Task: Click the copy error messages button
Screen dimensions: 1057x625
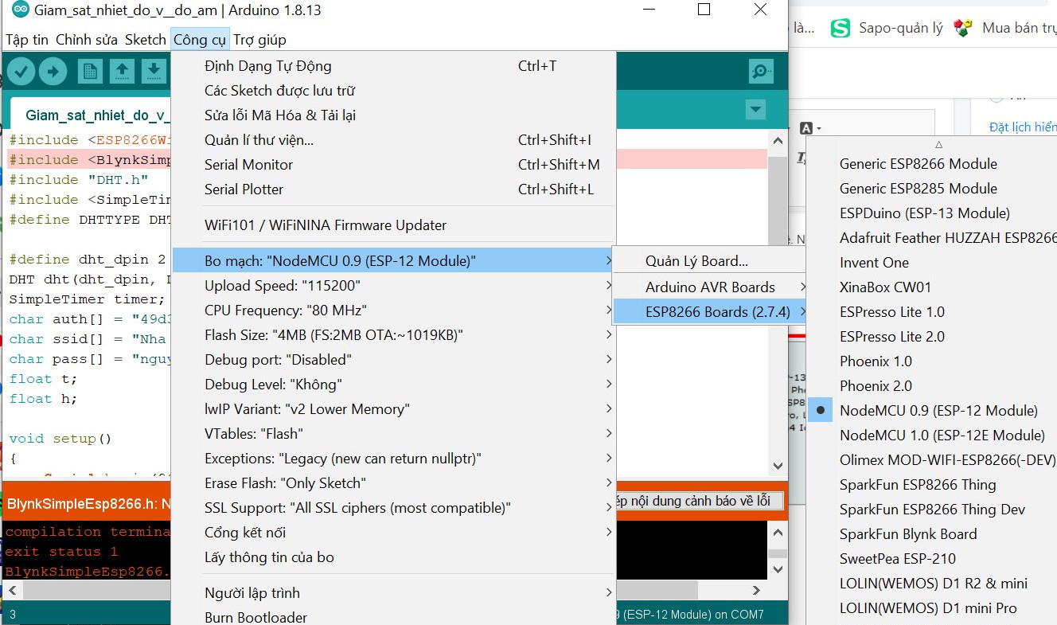Action: 699,501
